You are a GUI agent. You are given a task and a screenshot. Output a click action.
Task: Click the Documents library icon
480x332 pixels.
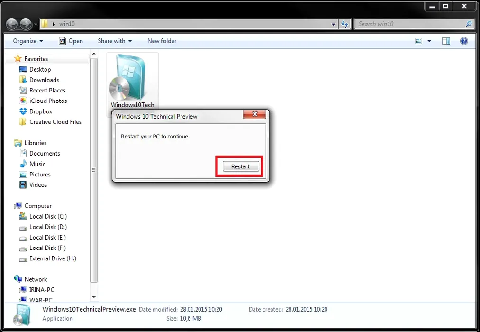click(23, 153)
